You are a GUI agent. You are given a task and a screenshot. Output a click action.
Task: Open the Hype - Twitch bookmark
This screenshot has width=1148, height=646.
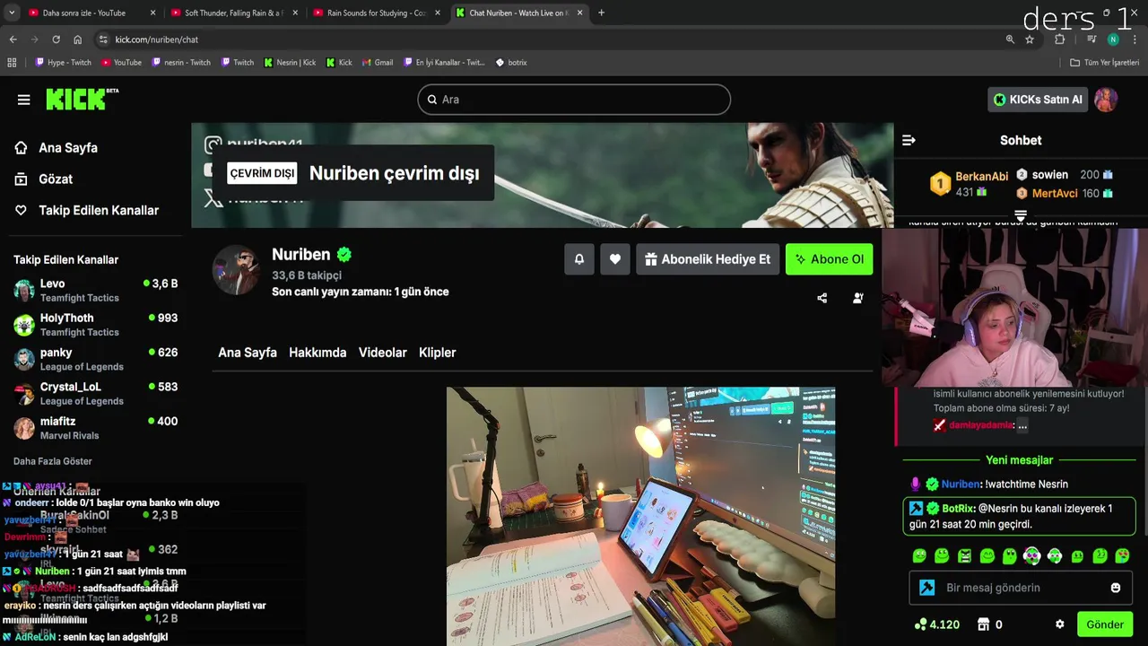pyautogui.click(x=63, y=63)
